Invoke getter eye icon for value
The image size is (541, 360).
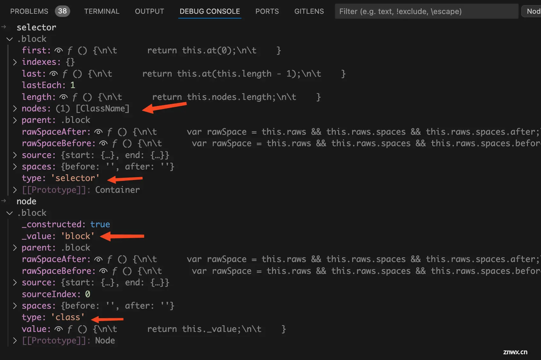point(59,329)
